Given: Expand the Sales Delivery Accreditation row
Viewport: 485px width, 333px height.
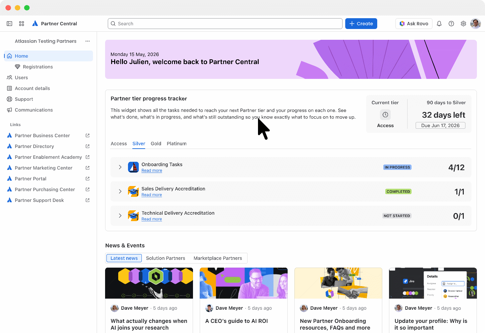Looking at the screenshot, I should (x=120, y=191).
